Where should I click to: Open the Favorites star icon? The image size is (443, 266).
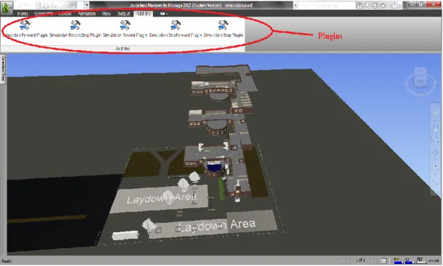point(383,5)
